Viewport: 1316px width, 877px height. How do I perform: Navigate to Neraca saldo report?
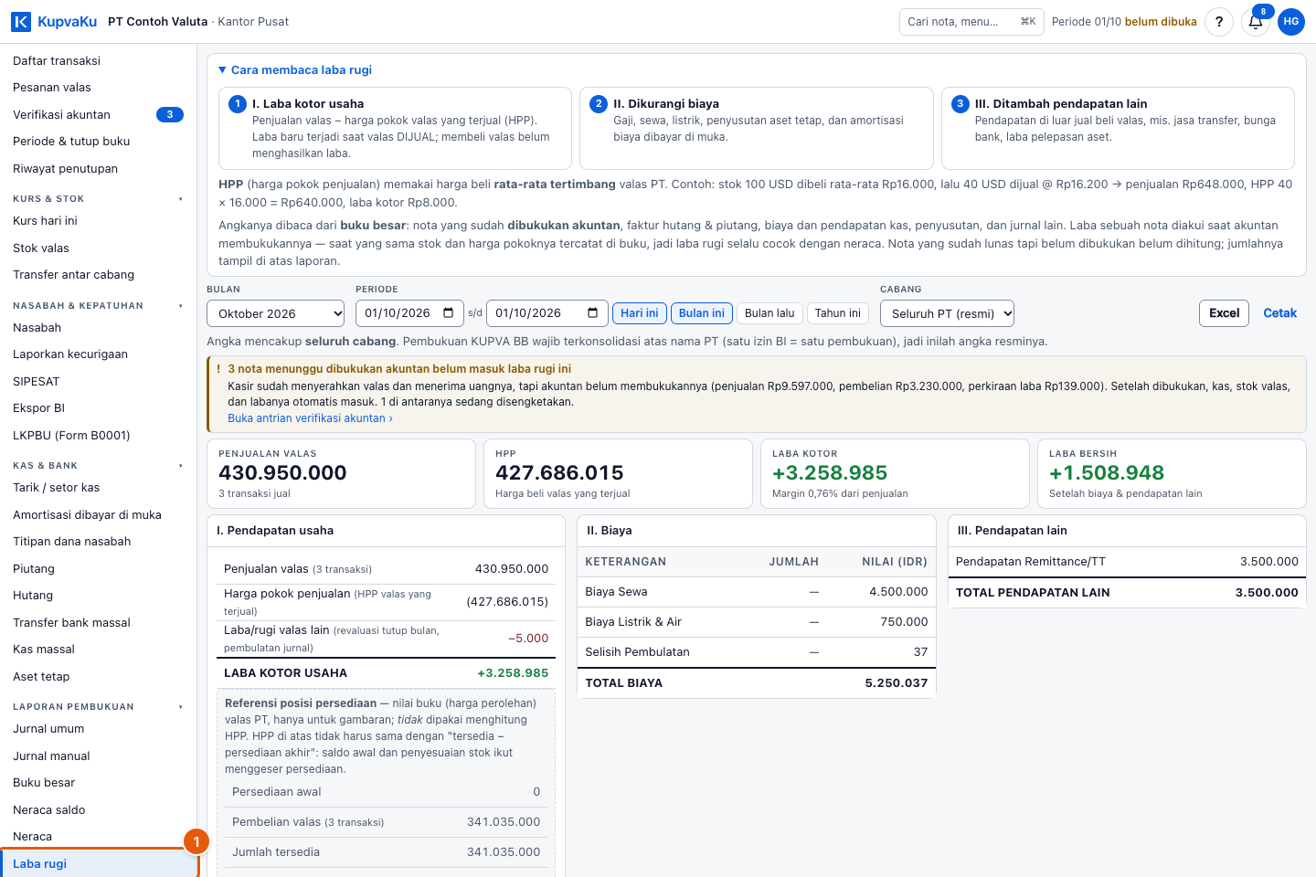tap(98, 809)
